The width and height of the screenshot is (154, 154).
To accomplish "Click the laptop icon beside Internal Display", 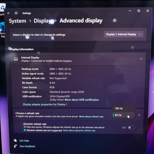I will 16,59.
